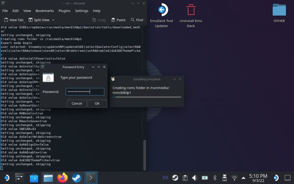Minimize the Password Entry dialog
This screenshot has height=184, width=294.
[x=93, y=67]
